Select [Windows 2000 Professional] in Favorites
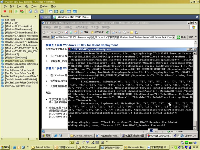This screenshot has width=200, height=150. (x=18, y=29)
